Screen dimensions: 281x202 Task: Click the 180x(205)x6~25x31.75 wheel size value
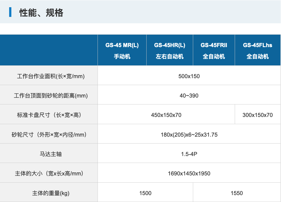point(189,135)
